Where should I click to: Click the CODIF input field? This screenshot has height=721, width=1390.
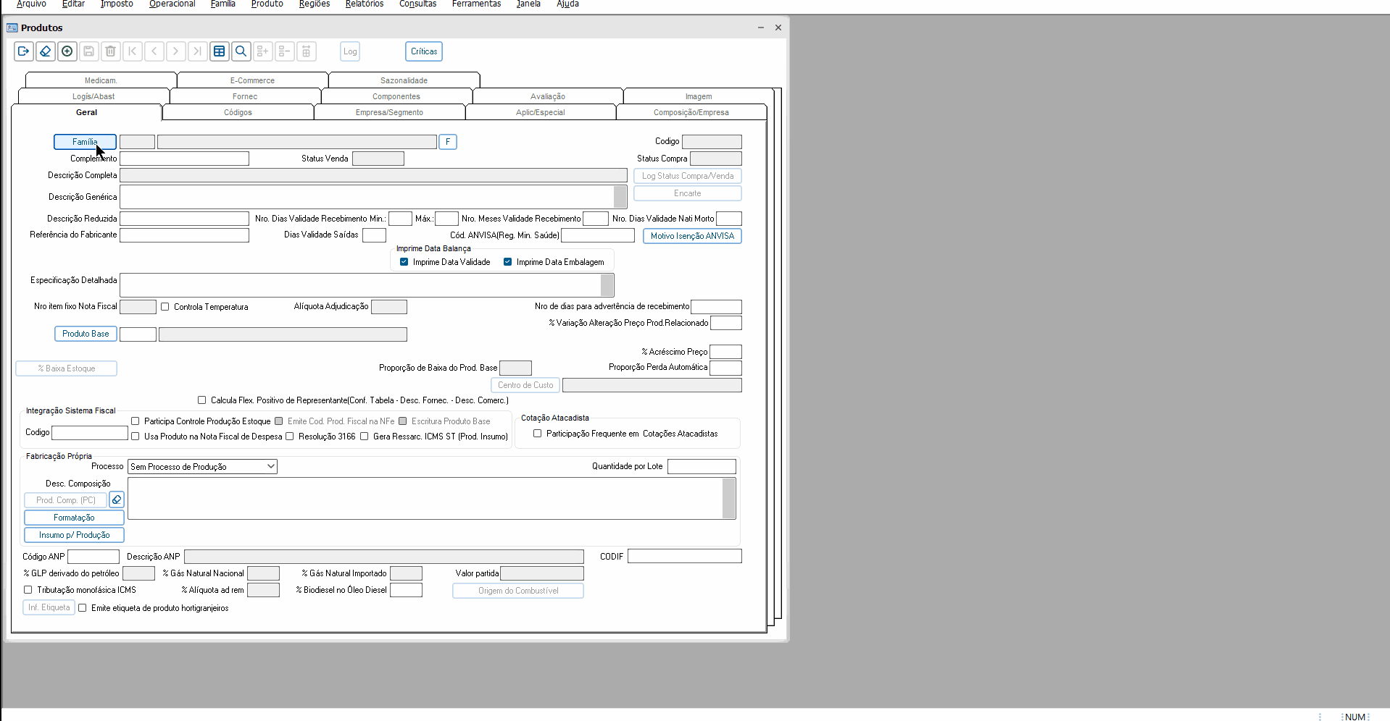pyautogui.click(x=685, y=556)
